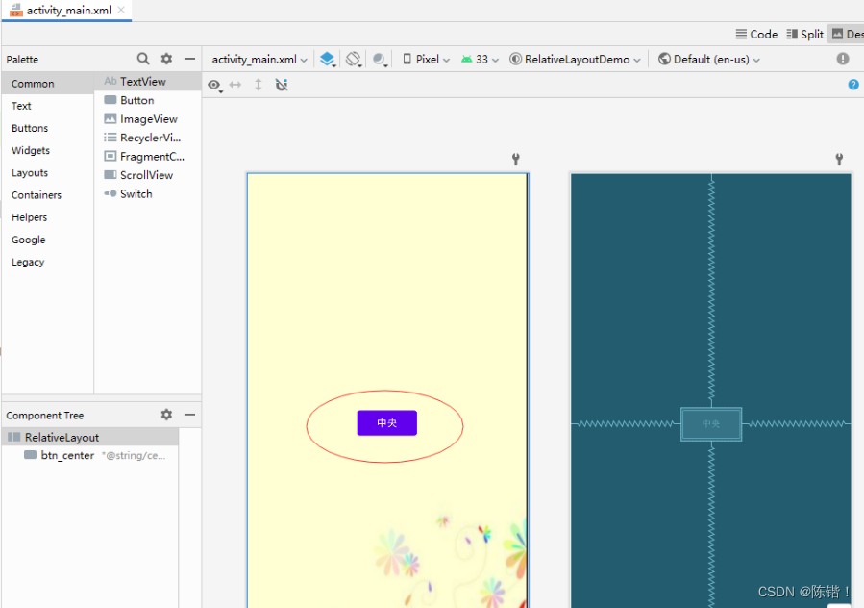Minimize the Palette panel
Viewport: 864px width, 608px height.
[x=189, y=59]
